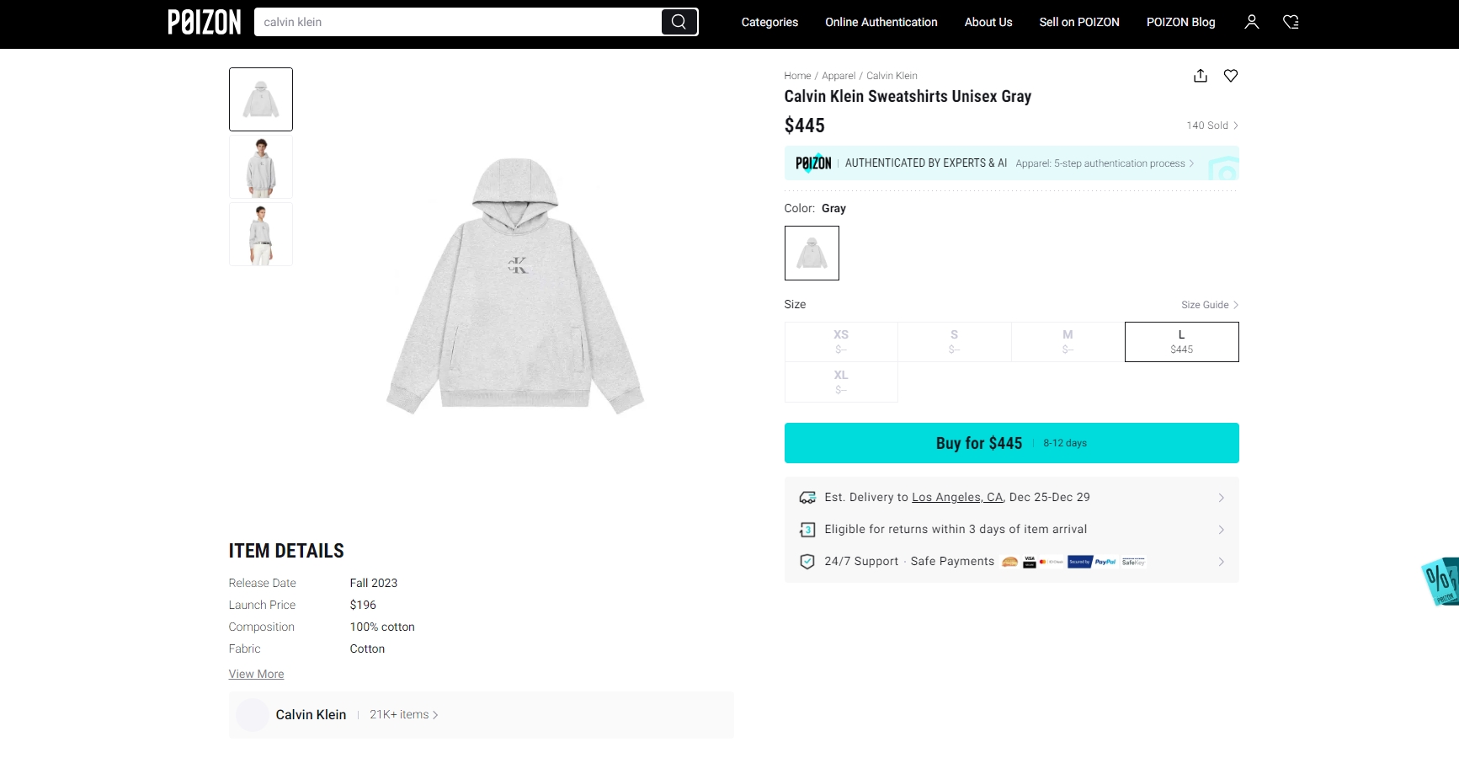Image resolution: width=1459 pixels, height=758 pixels.
Task: Select size XS option
Action: pos(841,342)
